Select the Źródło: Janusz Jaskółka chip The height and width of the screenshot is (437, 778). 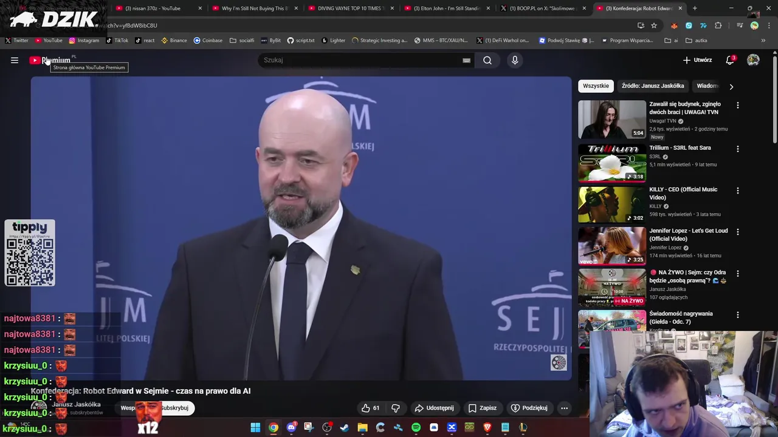653,86
